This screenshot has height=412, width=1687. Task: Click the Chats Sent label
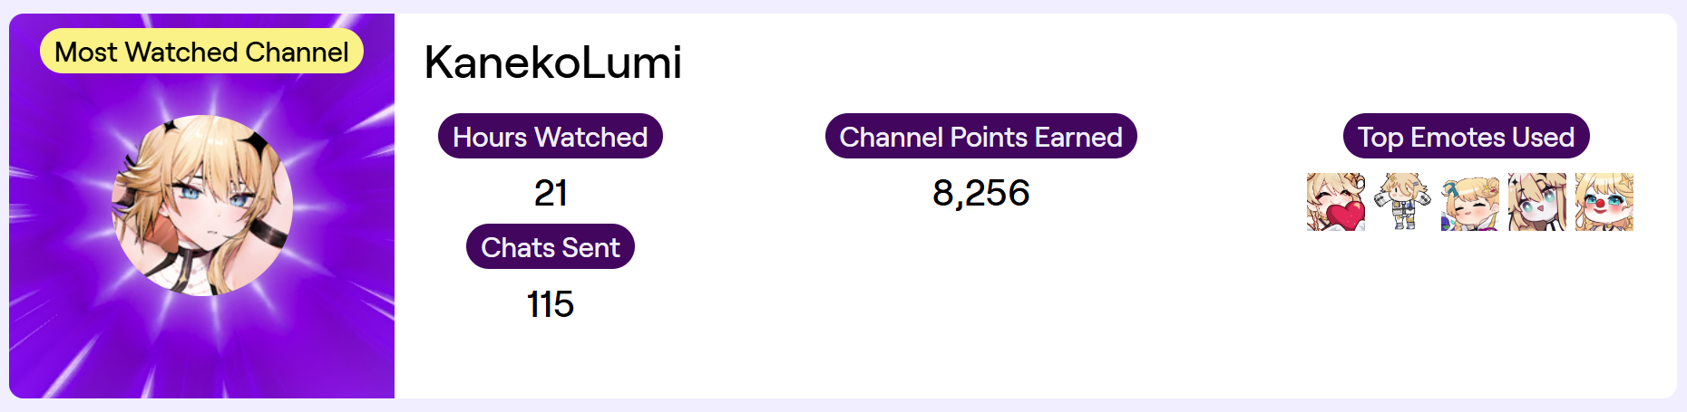(551, 247)
